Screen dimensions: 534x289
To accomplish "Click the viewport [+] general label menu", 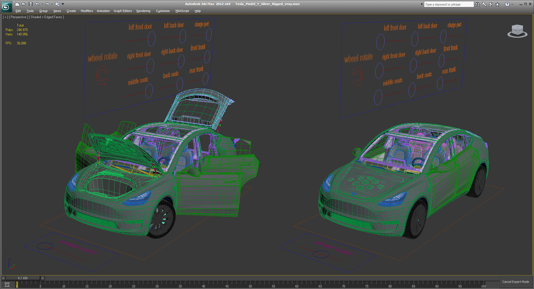I will 5,17.
